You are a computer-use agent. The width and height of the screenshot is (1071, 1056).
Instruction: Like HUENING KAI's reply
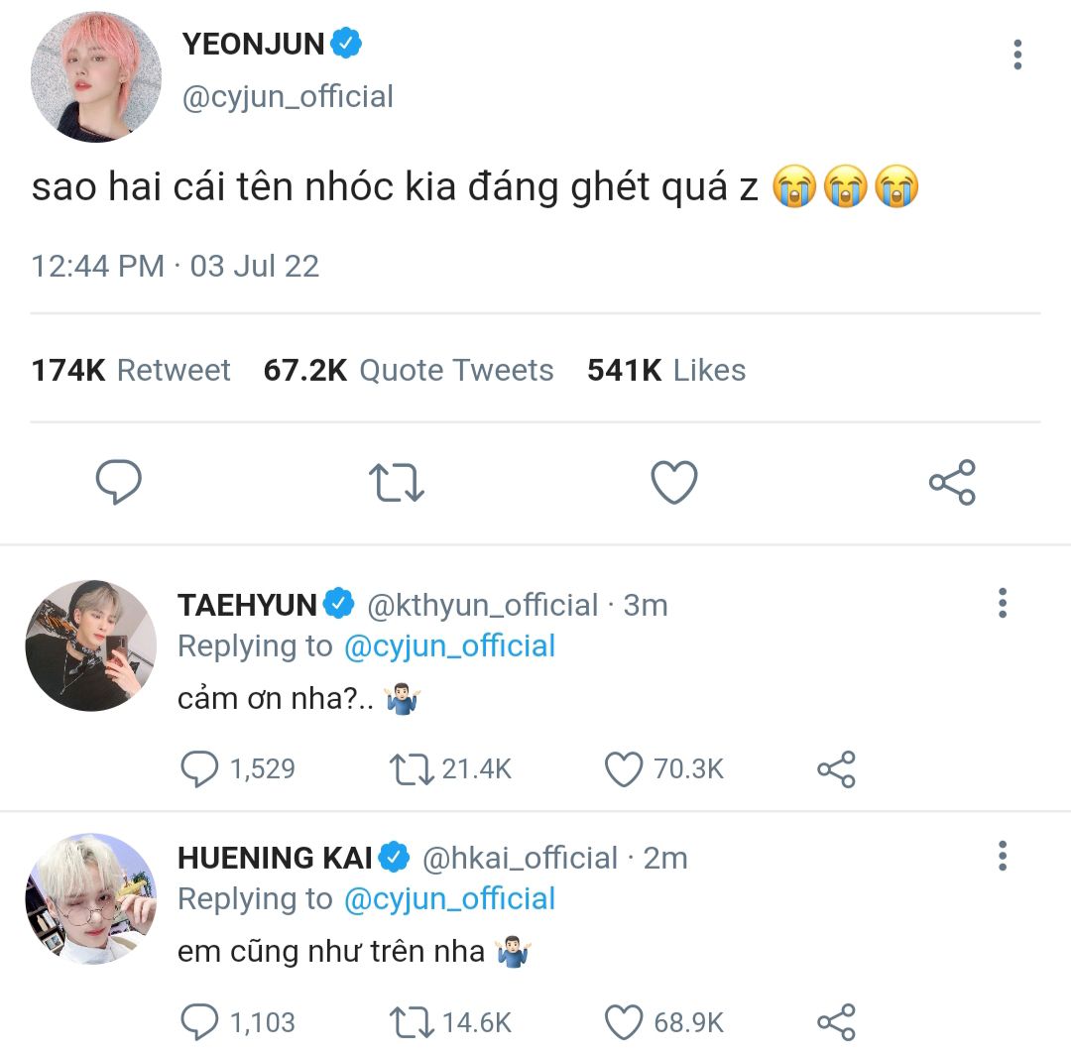625,1022
